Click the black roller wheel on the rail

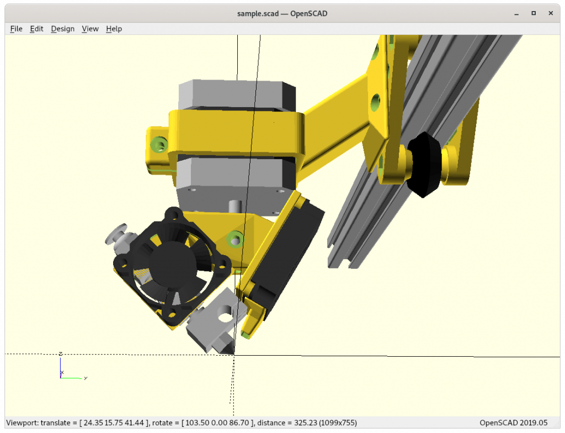pos(424,164)
